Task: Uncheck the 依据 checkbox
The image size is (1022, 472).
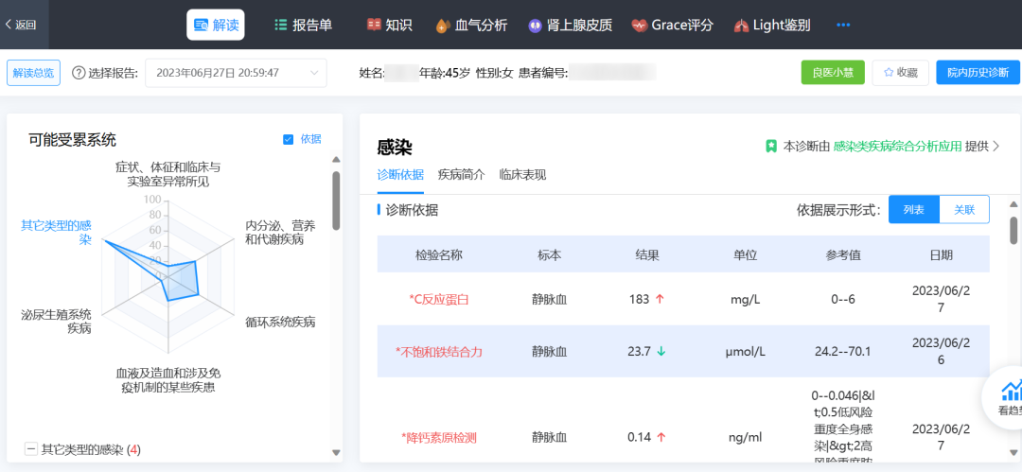Action: click(289, 139)
